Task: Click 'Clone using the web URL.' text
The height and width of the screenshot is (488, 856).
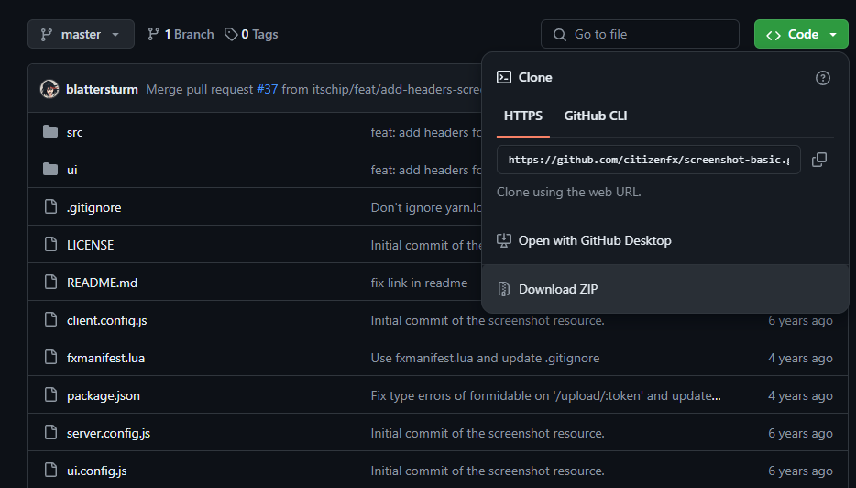Action: point(569,193)
